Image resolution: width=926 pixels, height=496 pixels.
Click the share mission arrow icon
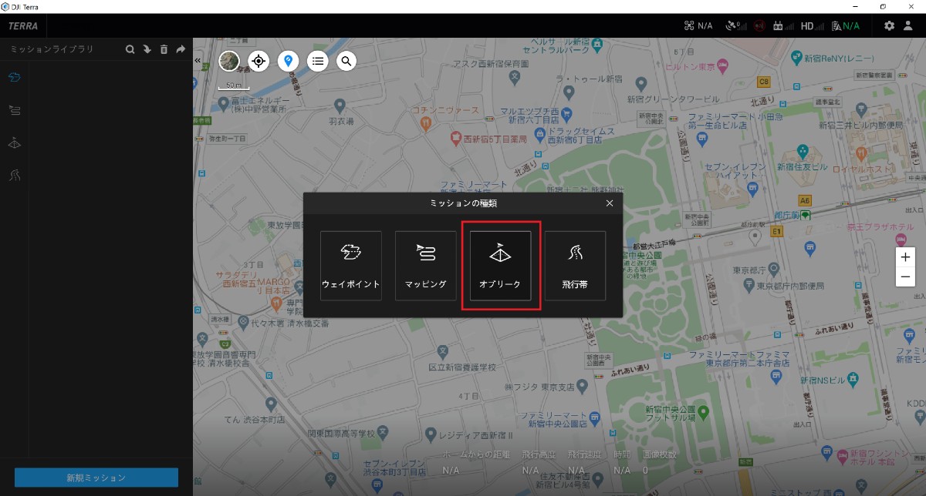(x=181, y=49)
